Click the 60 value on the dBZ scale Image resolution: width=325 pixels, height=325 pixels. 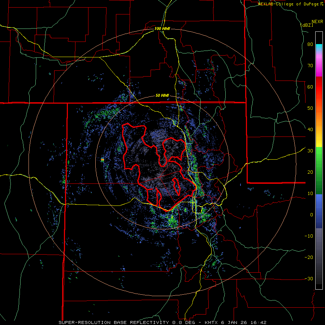310,87
